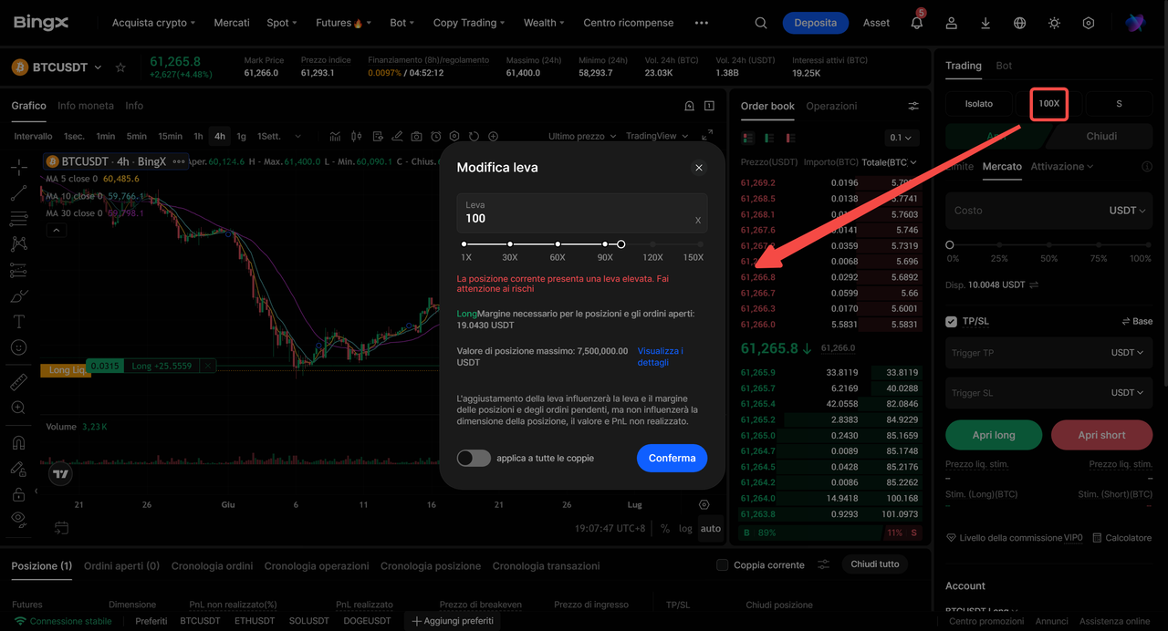Open the 0.1 order book precision dropdown
1168x631 pixels.
(x=902, y=138)
